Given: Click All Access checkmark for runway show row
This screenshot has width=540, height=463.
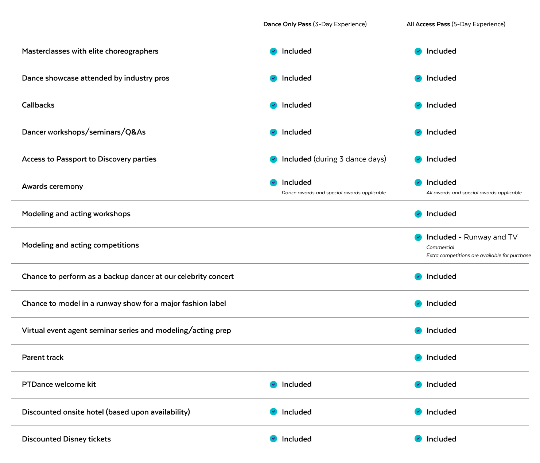Looking at the screenshot, I should 418,304.
